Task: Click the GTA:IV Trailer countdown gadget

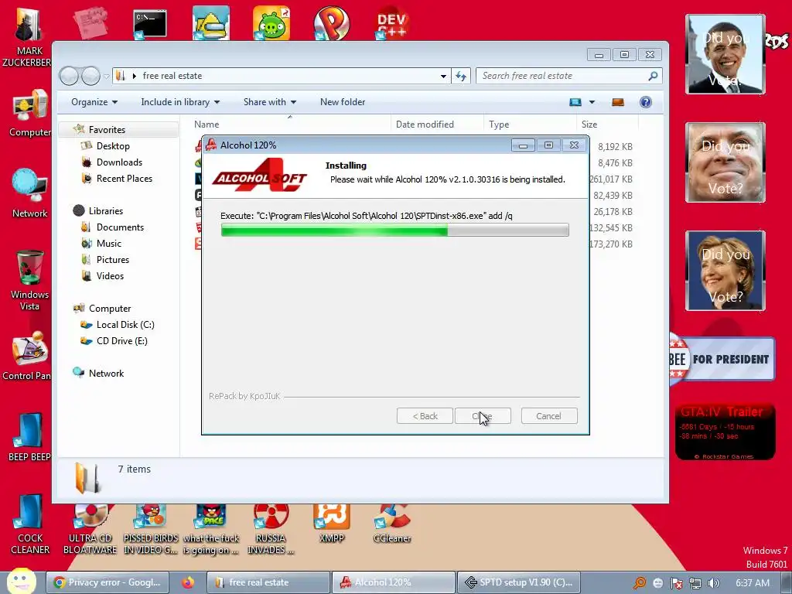Action: click(725, 432)
